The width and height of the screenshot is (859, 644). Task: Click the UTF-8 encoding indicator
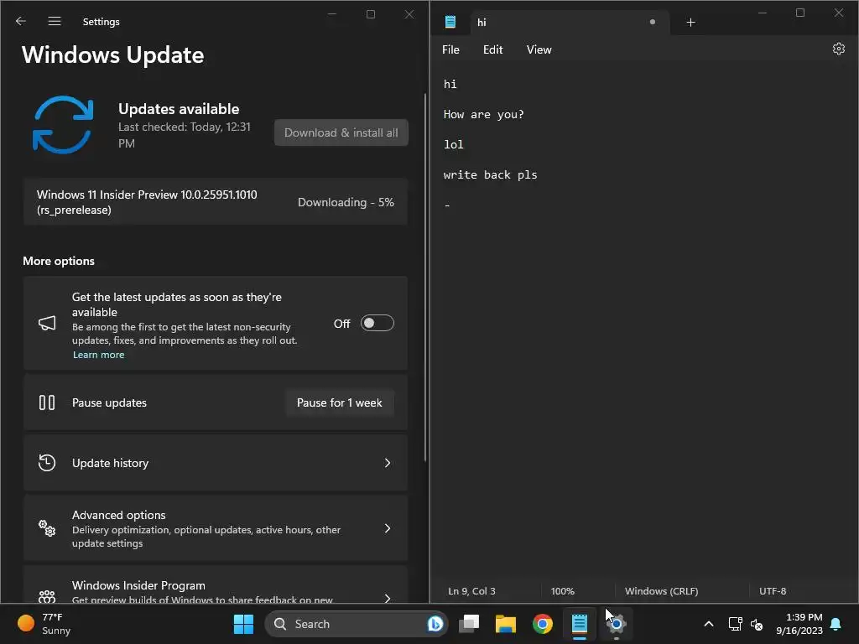pos(773,591)
